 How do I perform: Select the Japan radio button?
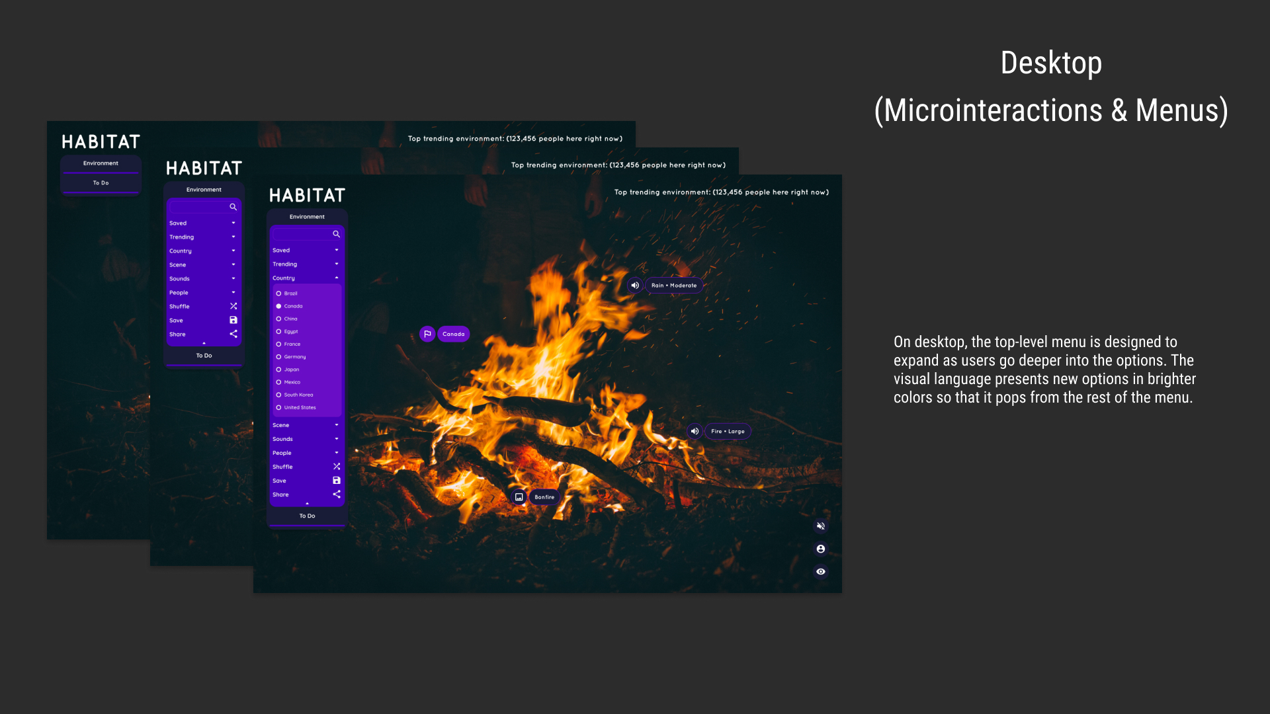pyautogui.click(x=278, y=370)
